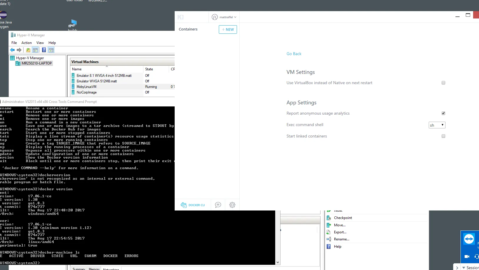Viewport: 479px width, 270px height.
Task: Click the Emulator 8.1 WVGA 4 inch VM icon
Action: (x=73, y=76)
